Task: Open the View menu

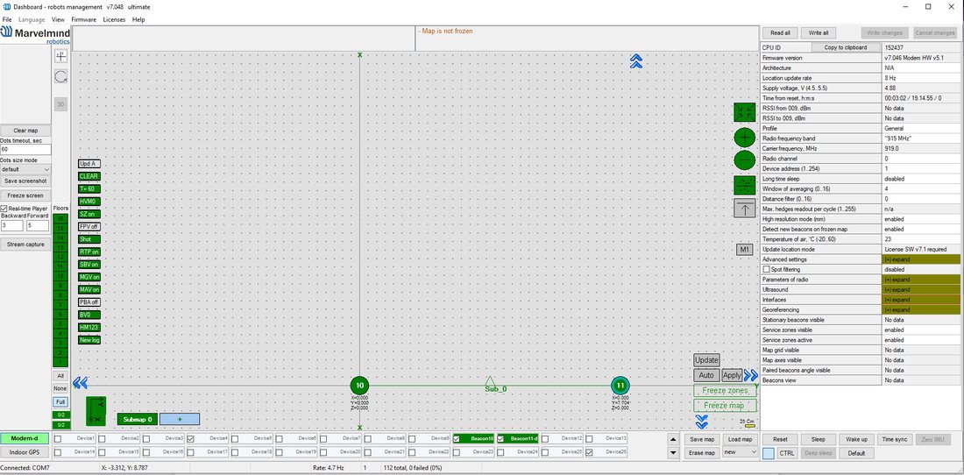Action: pyautogui.click(x=58, y=19)
